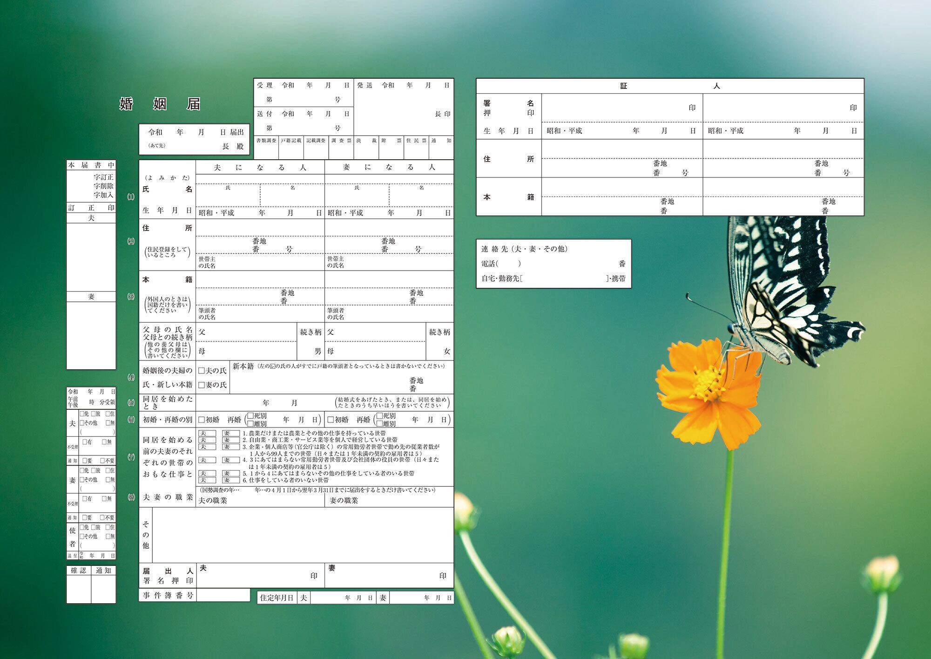Click the 婚姻届 title text
This screenshot has height=659, width=931.
pos(160,104)
